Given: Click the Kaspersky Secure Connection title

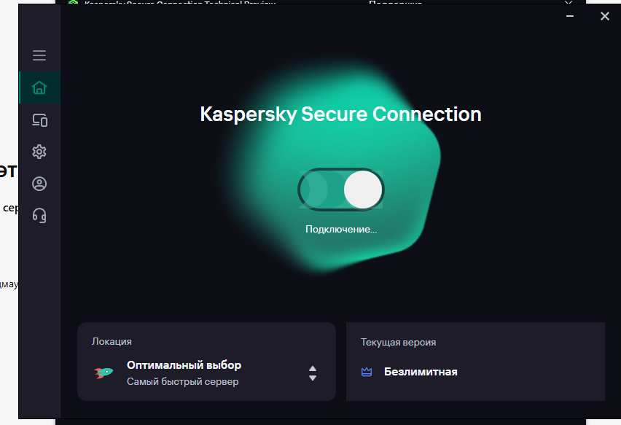Looking at the screenshot, I should [x=340, y=114].
